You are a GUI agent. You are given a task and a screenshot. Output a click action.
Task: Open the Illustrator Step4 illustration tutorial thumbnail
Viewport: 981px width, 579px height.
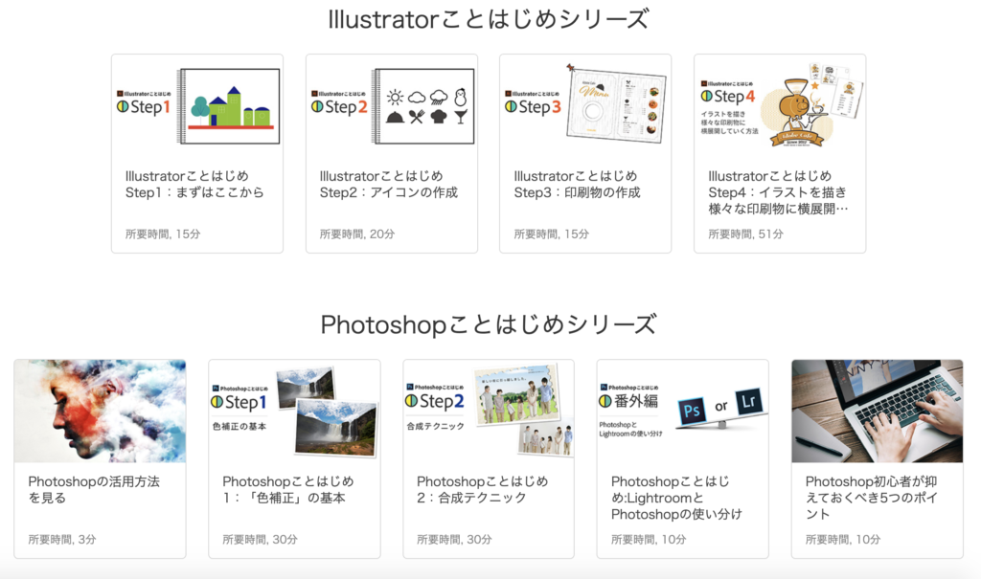(x=780, y=106)
